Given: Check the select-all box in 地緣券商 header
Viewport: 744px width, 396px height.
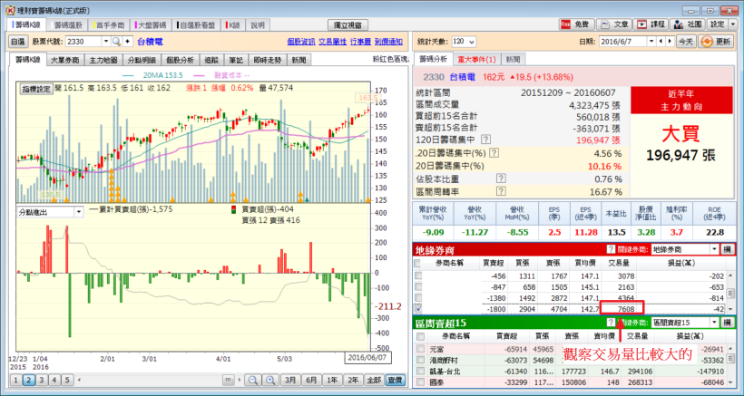Looking at the screenshot, I should click(416, 263).
